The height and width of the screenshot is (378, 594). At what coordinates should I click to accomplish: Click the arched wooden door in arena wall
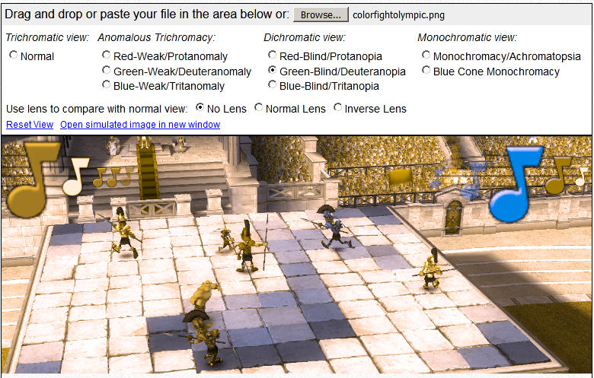[453, 218]
